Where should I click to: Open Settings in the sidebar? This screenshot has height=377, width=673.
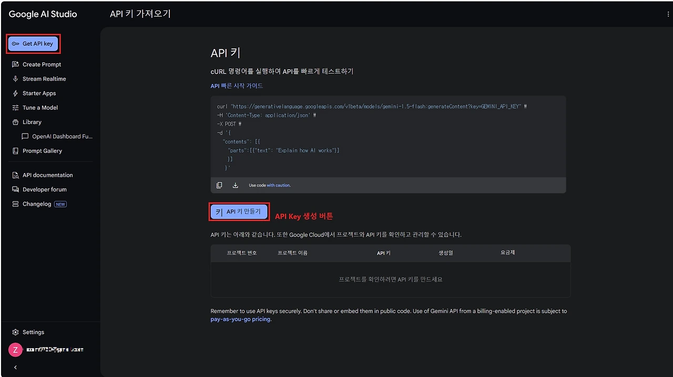point(33,332)
